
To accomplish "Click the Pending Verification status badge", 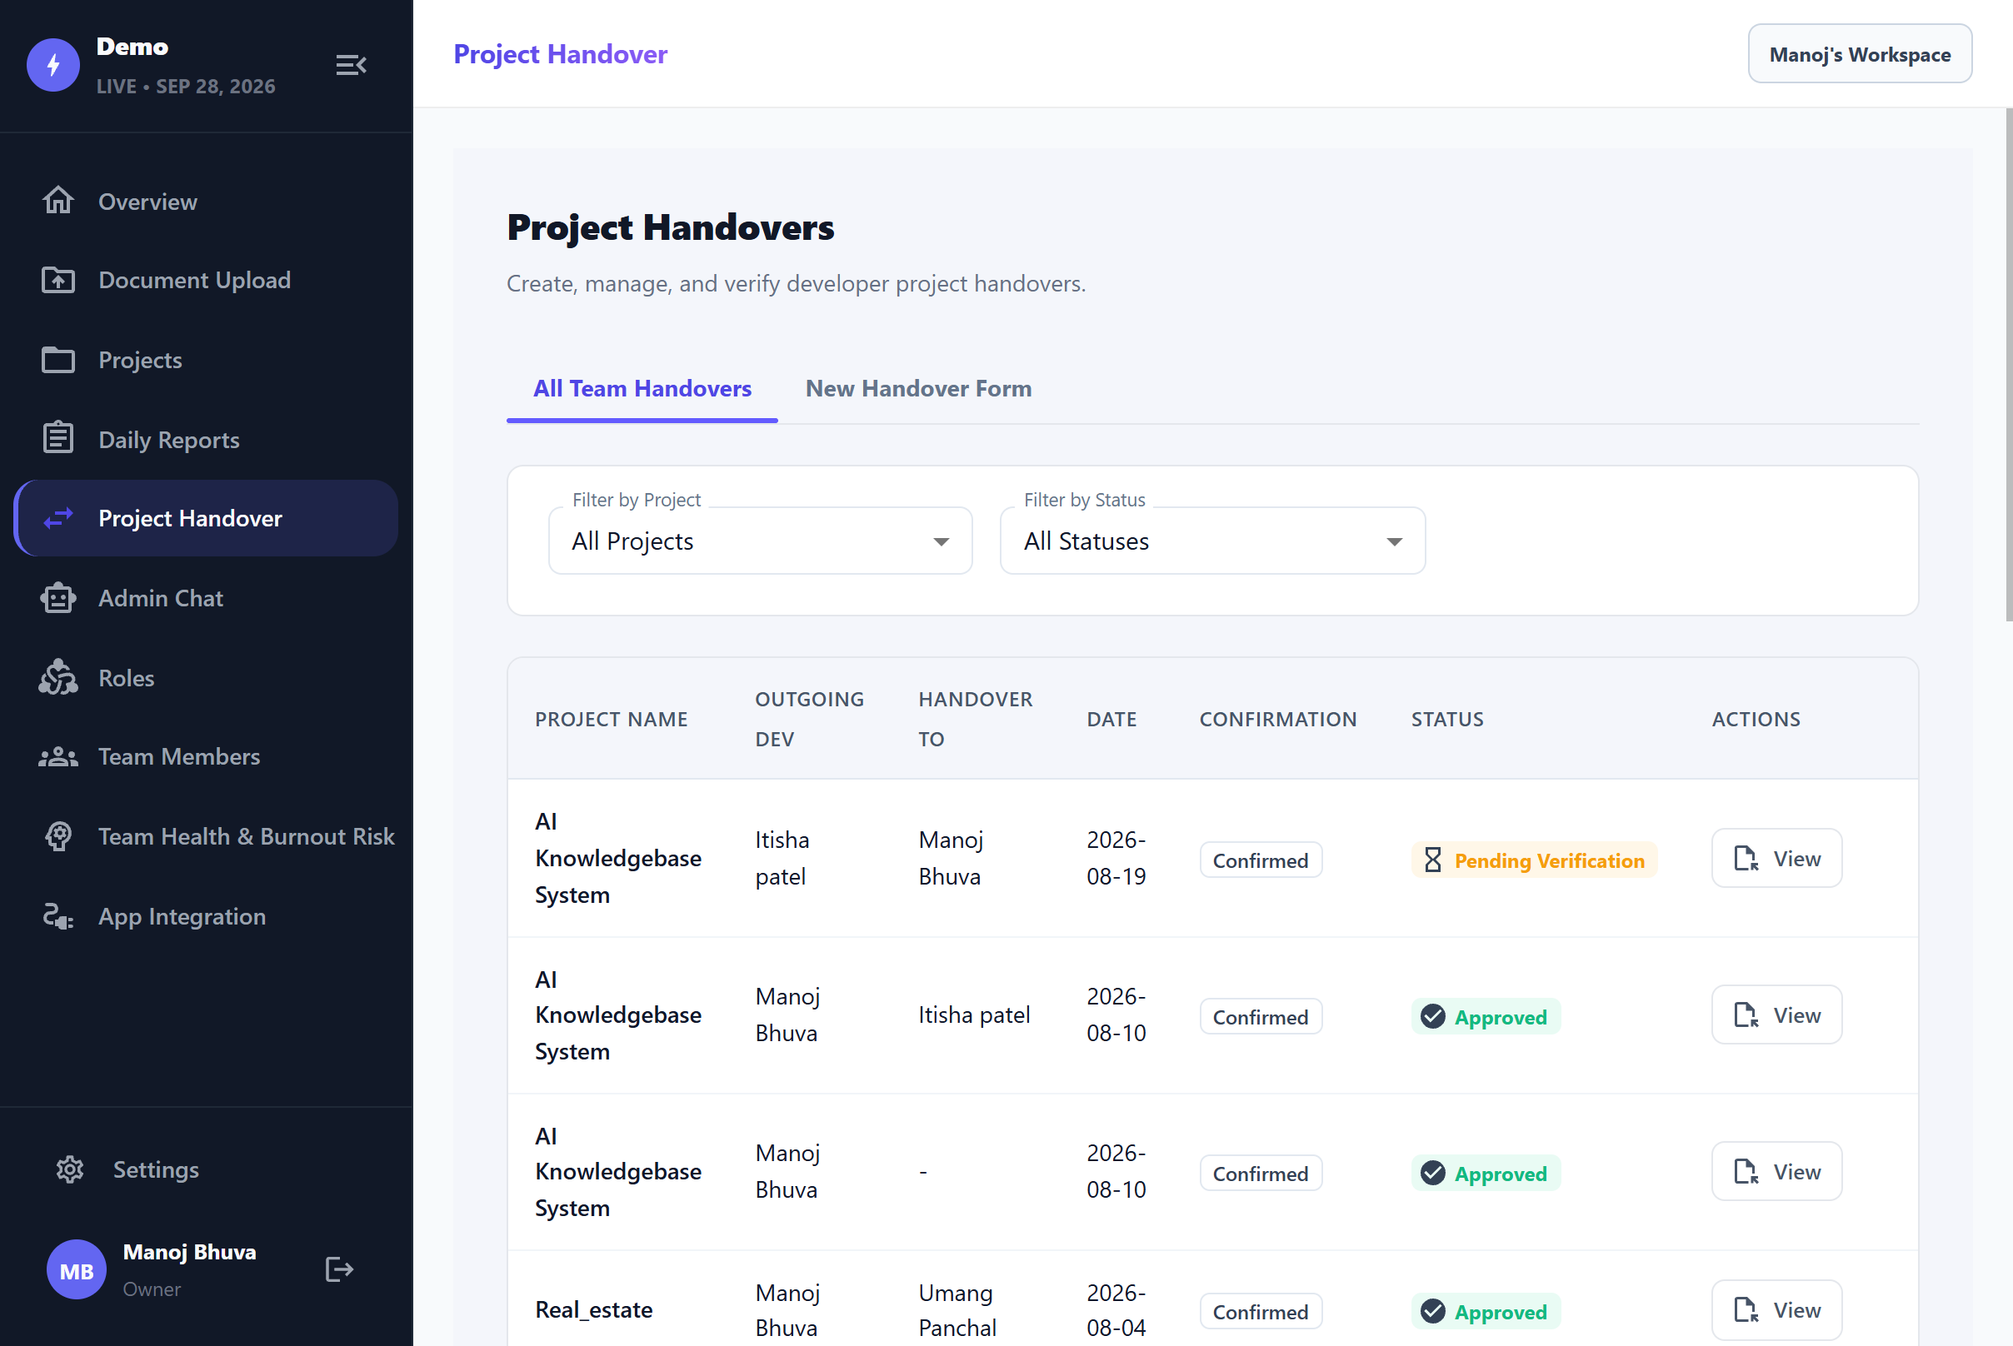I will [x=1534, y=860].
